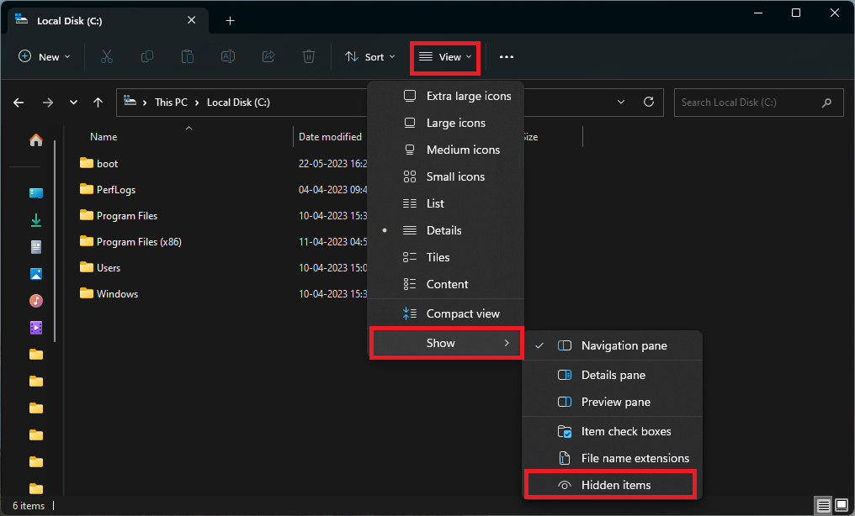Open the Downloads shortcut in the sidebar

tap(35, 219)
